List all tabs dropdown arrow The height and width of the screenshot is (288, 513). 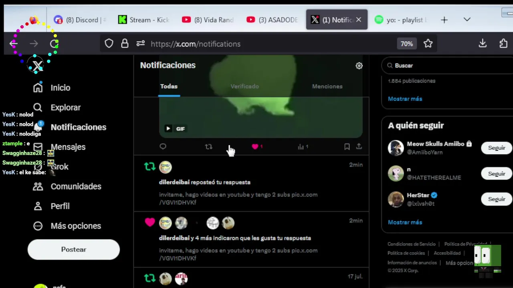467,20
